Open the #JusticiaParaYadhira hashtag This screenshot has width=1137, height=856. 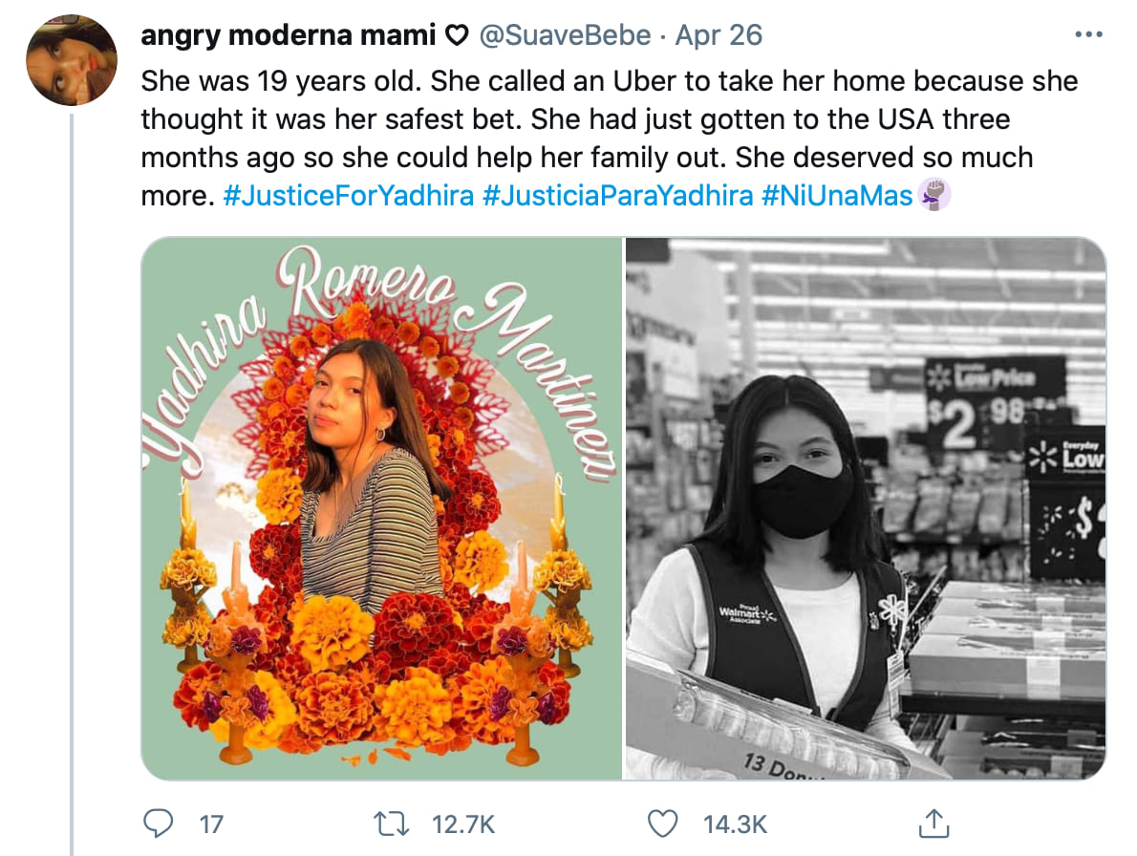617,197
